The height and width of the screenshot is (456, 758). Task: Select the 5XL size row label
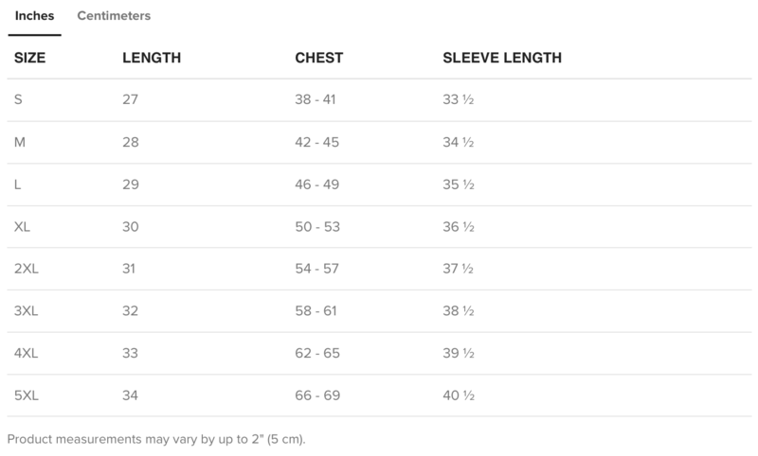click(27, 395)
